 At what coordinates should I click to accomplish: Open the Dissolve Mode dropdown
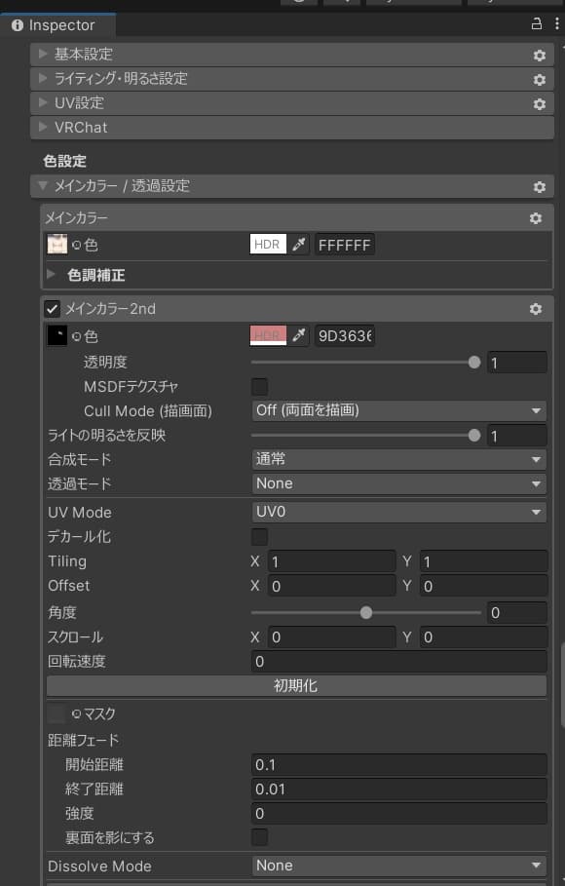click(398, 866)
